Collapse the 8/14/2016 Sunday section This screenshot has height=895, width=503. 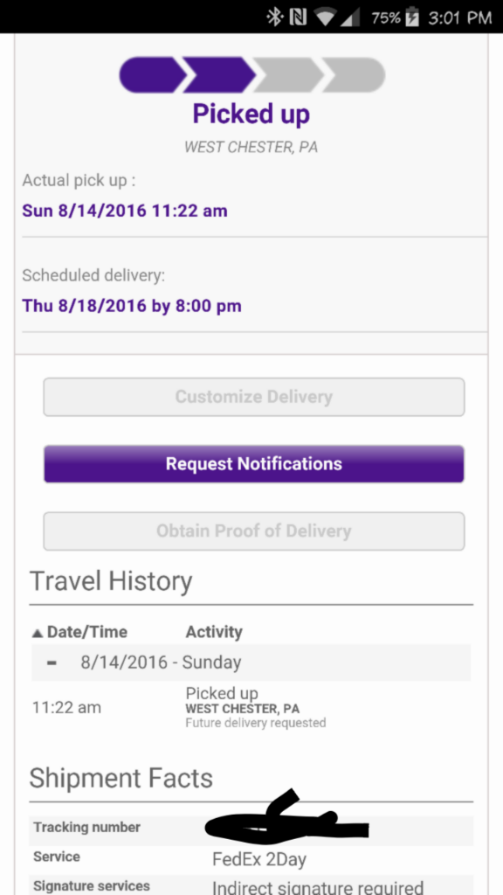click(52, 663)
